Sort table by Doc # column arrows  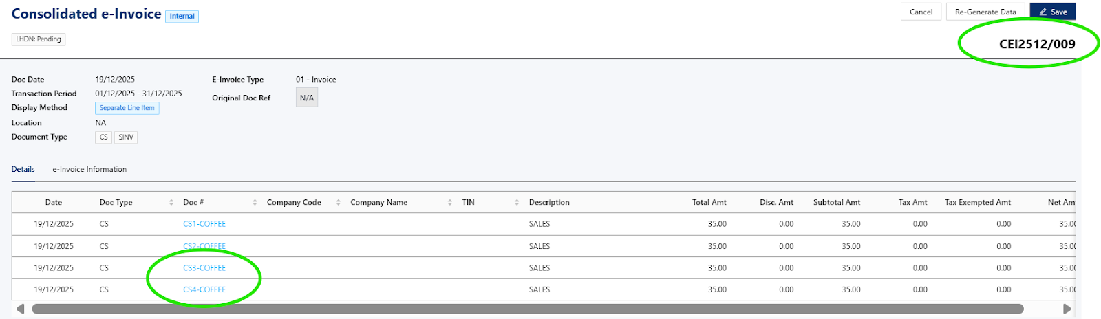click(x=255, y=202)
